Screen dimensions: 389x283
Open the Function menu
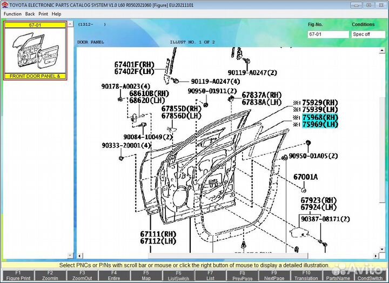coord(12,14)
